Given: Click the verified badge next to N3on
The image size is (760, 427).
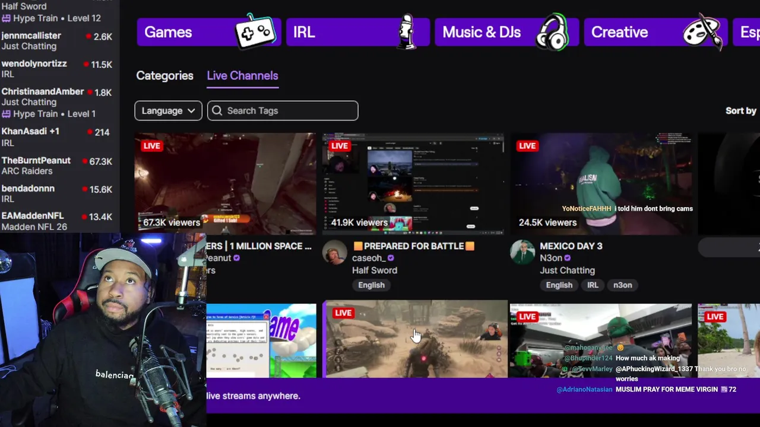Looking at the screenshot, I should coord(567,258).
